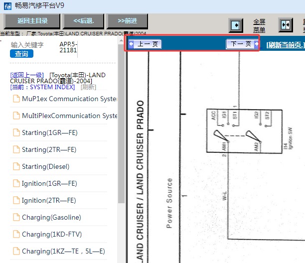The width and height of the screenshot is (305, 263).
Task: Click file icon beside Ignition(1GR—FE)
Action: coord(16,183)
